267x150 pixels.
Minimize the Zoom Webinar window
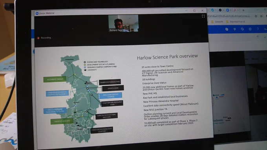coord(186,11)
